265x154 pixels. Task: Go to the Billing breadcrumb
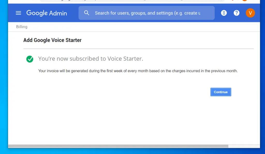pyautogui.click(x=22, y=27)
